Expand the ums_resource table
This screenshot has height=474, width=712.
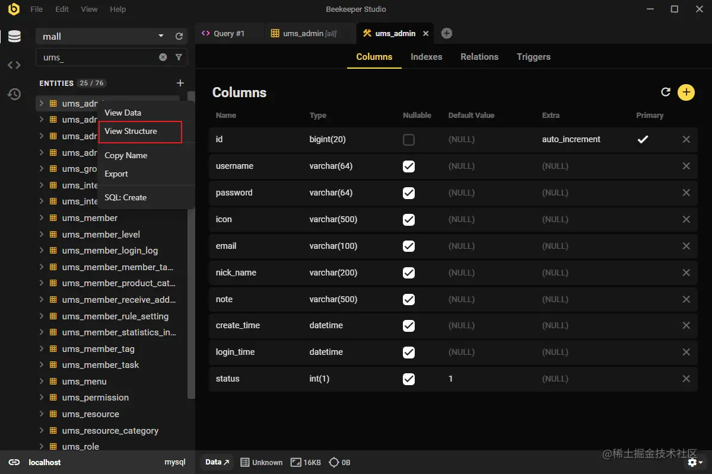[42, 414]
